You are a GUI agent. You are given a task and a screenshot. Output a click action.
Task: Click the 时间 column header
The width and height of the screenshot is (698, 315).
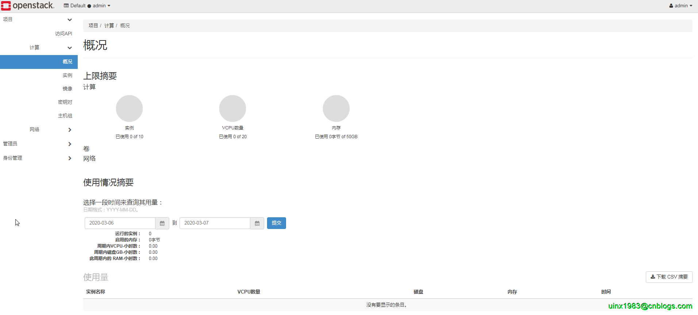tap(606, 292)
